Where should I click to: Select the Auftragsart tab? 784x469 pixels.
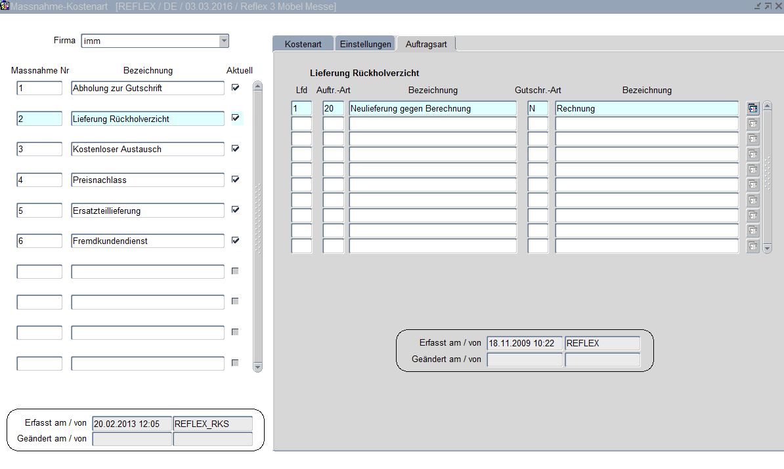click(426, 44)
